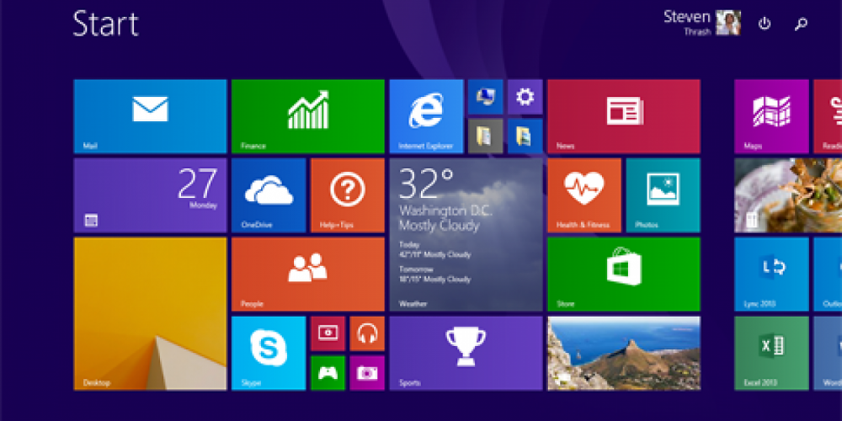The image size is (842, 421).
Task: Open the Photos tile
Action: pos(663,195)
